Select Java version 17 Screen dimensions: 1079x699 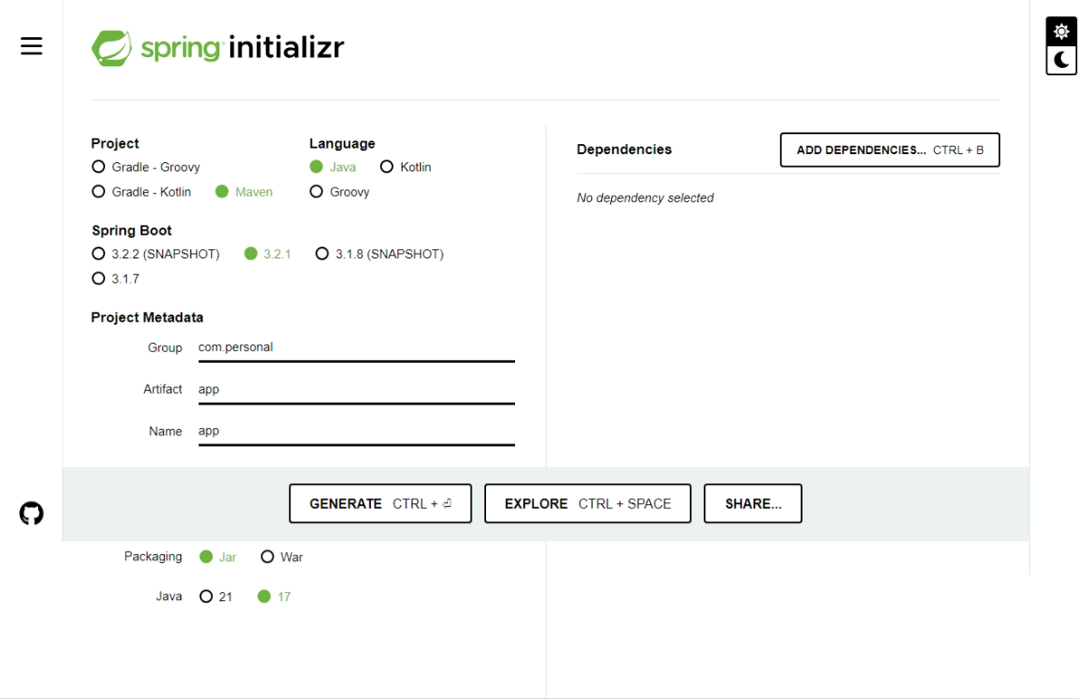click(275, 597)
